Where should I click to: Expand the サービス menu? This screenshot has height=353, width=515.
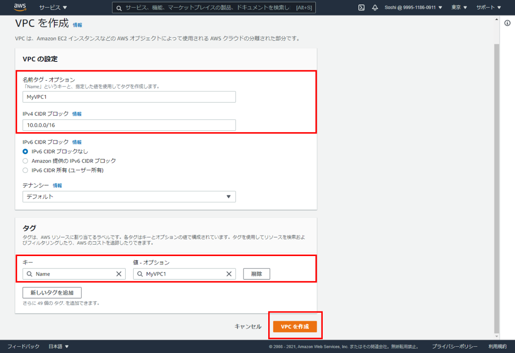(53, 8)
